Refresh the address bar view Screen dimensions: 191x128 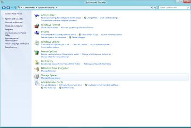click(x=155, y=8)
